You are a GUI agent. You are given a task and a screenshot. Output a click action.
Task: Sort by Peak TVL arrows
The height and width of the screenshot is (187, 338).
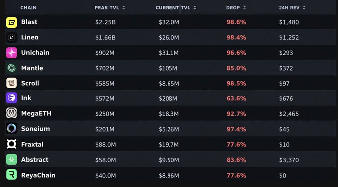[123, 8]
